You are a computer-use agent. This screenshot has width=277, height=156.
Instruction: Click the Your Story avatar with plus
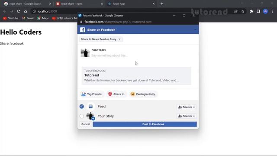click(91, 116)
